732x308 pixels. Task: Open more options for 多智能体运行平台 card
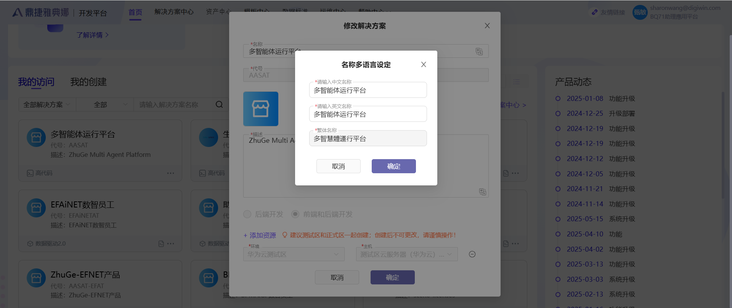tap(170, 173)
